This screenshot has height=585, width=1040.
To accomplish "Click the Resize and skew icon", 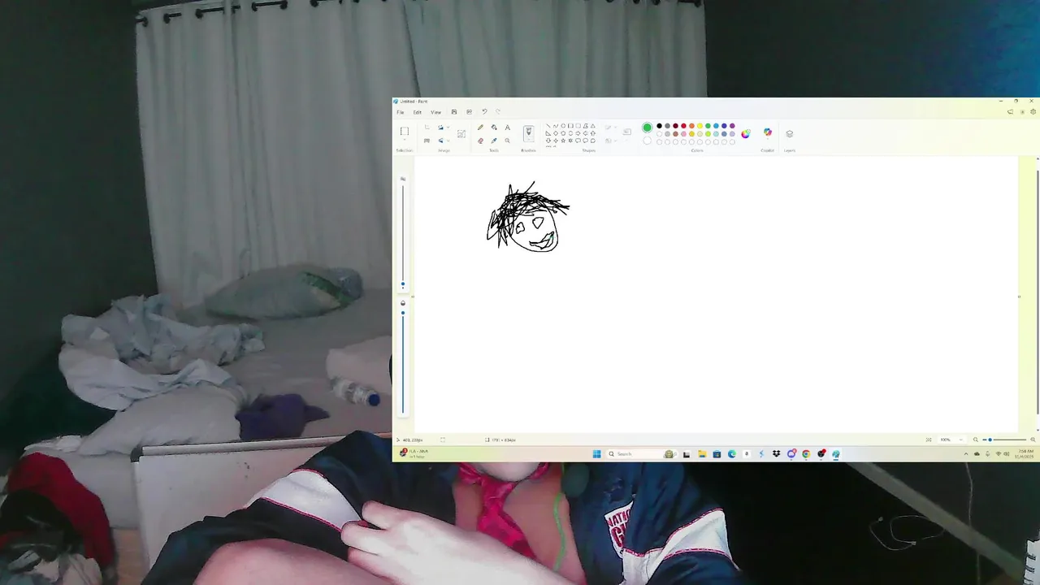I will 427,141.
